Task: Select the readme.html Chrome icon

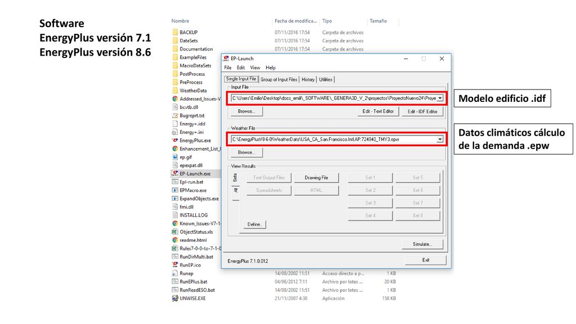Action: tap(175, 240)
